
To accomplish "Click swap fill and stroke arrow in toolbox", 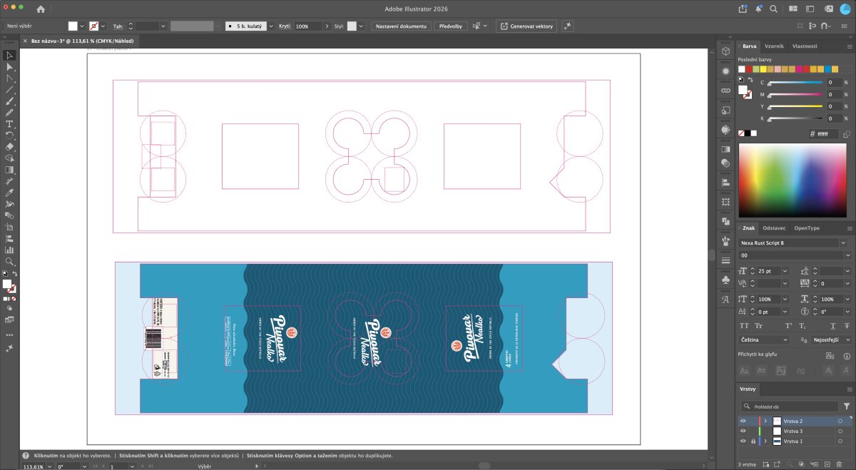I will coord(15,273).
